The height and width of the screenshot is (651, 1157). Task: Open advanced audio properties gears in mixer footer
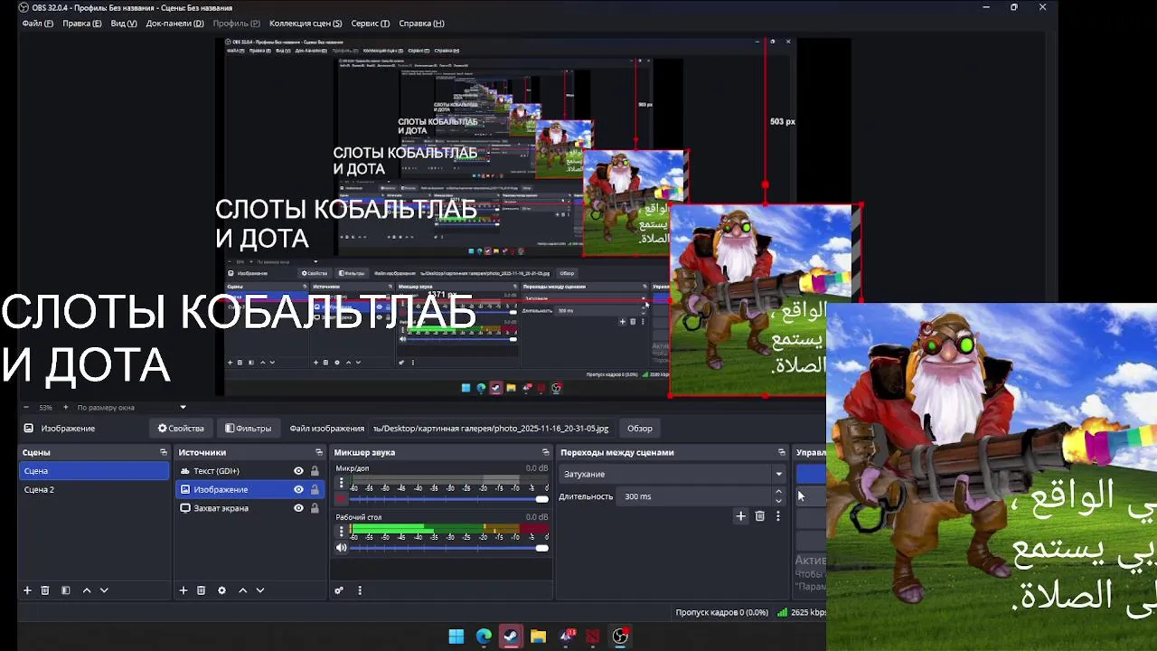[339, 590]
